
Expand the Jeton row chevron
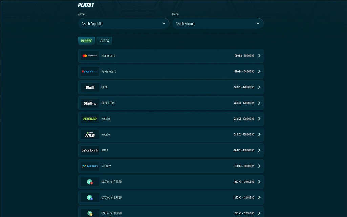coord(259,150)
